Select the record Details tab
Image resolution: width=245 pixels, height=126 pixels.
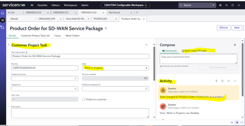tap(12, 36)
